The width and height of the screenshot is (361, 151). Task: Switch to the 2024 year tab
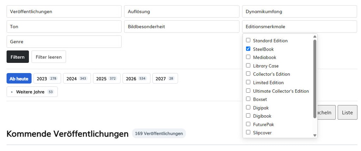click(77, 78)
